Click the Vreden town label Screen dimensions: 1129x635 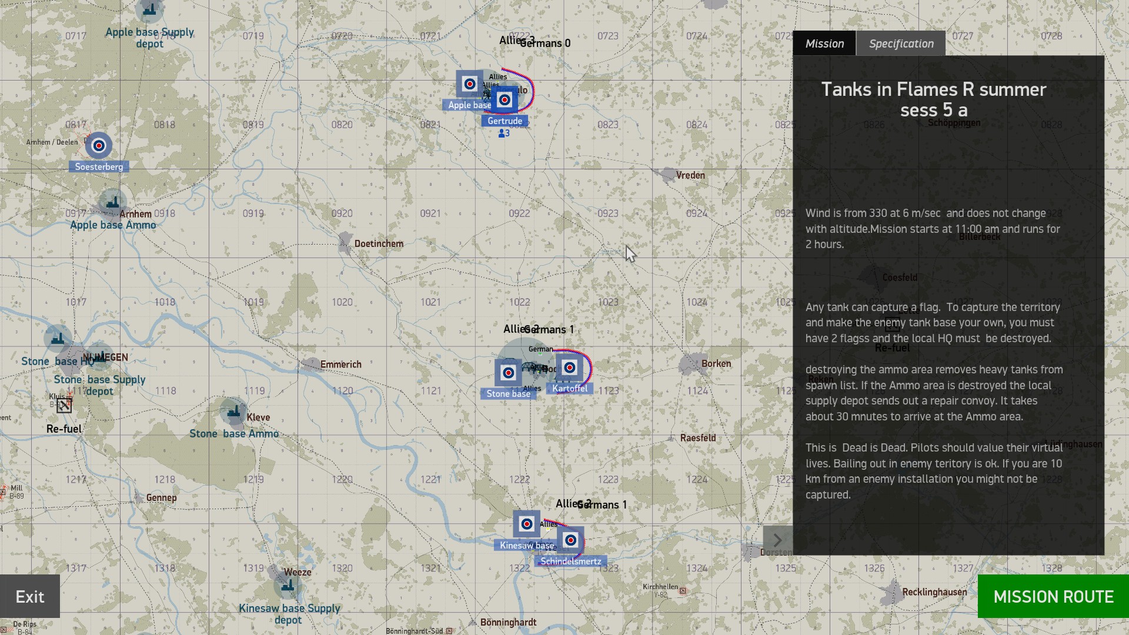coord(690,175)
